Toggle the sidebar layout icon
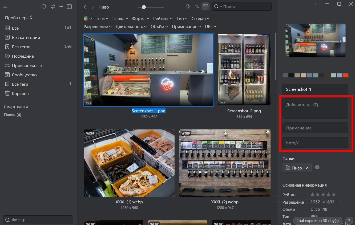This screenshot has height=225, width=355. pos(69,7)
